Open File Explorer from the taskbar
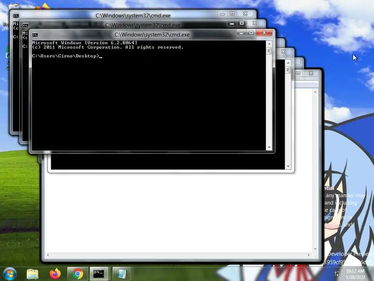The width and height of the screenshot is (374, 281). 33,274
